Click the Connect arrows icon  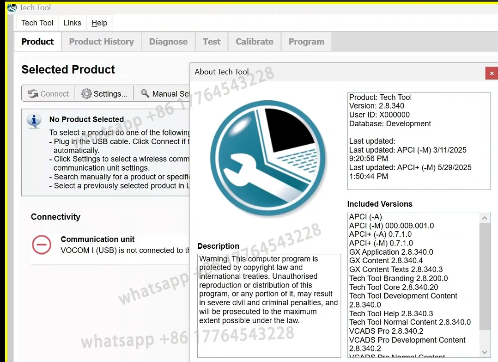pyautogui.click(x=33, y=93)
